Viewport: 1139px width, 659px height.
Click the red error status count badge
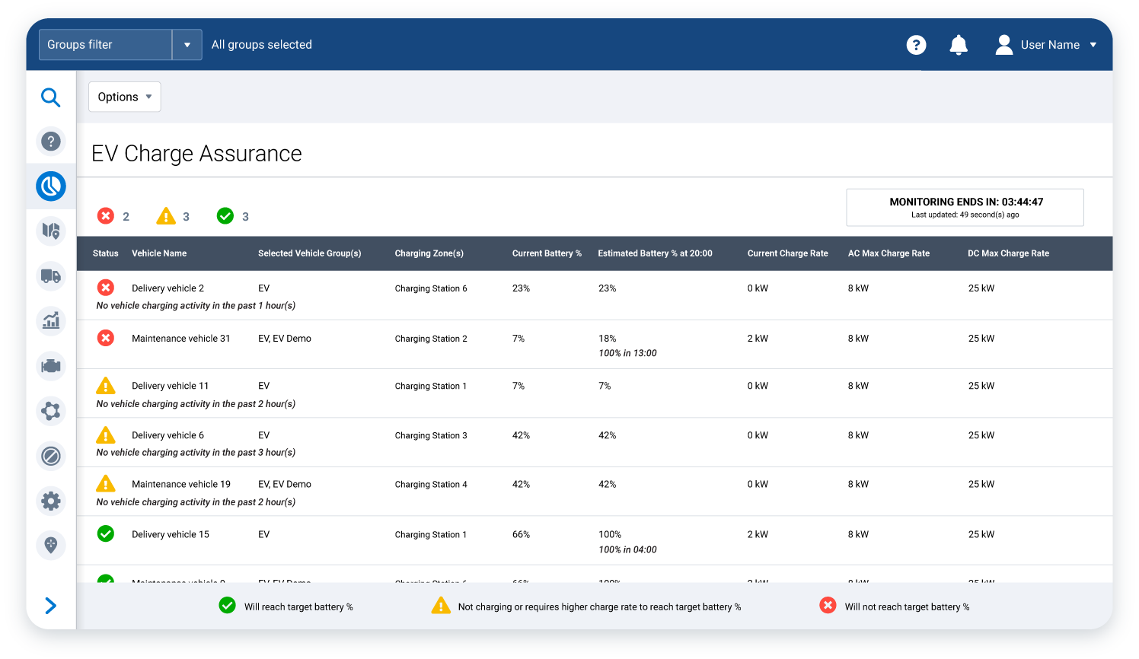[106, 216]
